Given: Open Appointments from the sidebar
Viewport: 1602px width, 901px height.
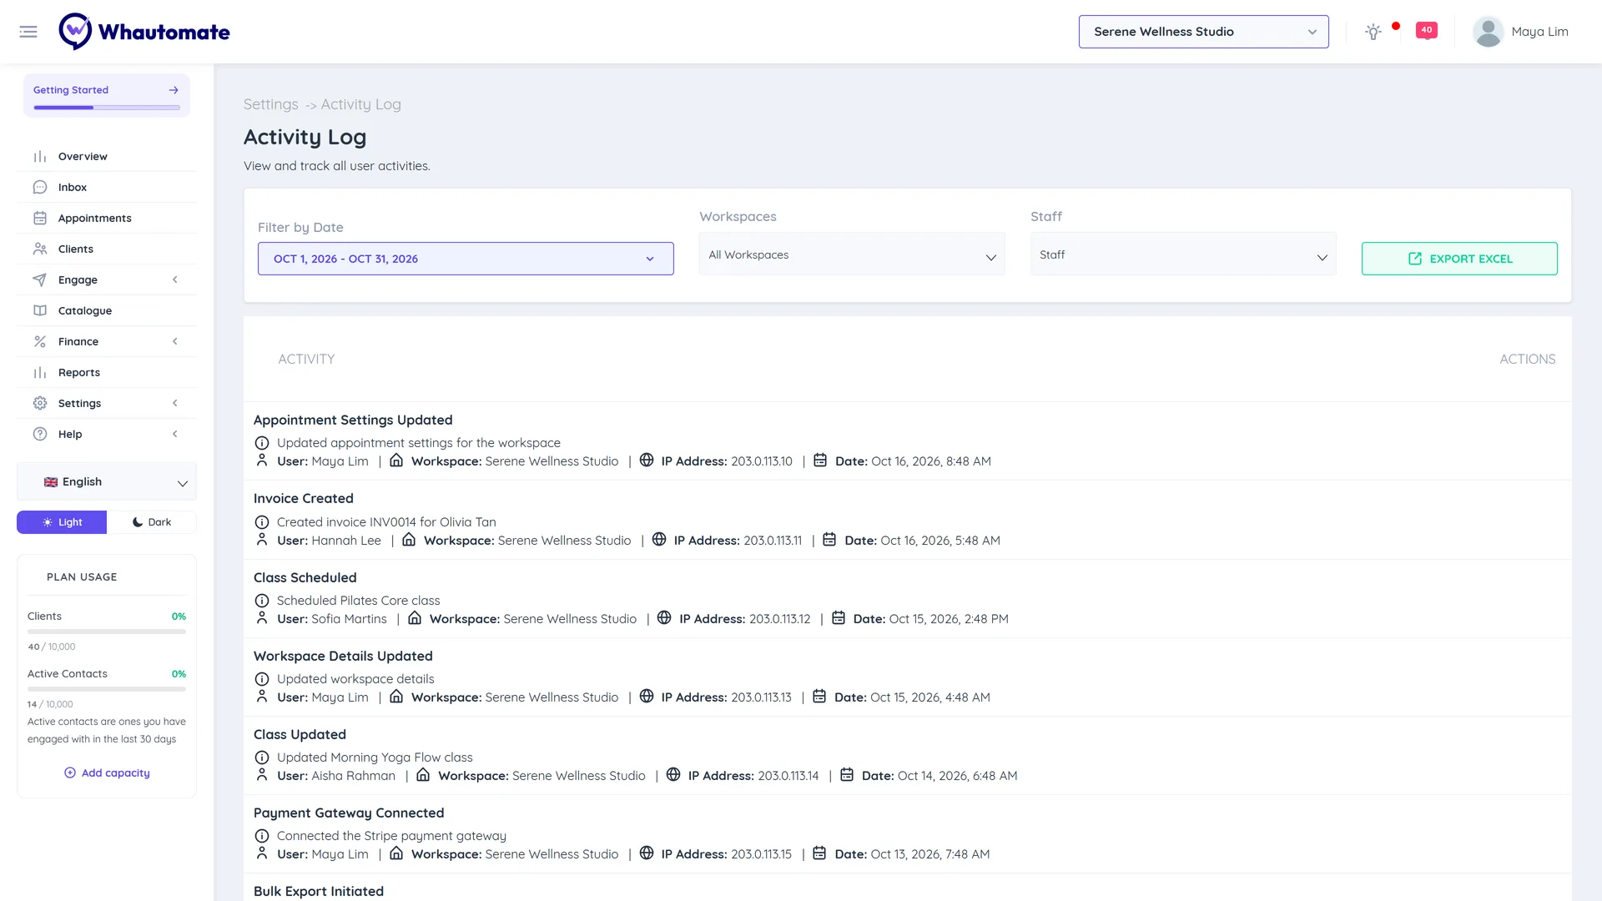Looking at the screenshot, I should (107, 219).
